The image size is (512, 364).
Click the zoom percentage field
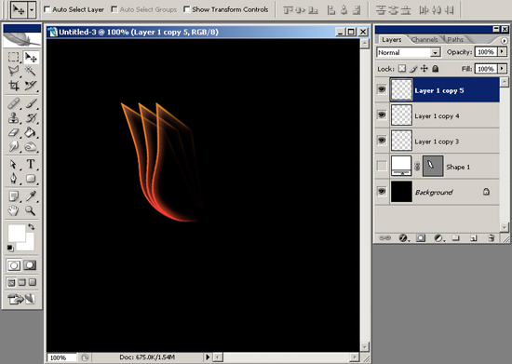(x=61, y=357)
